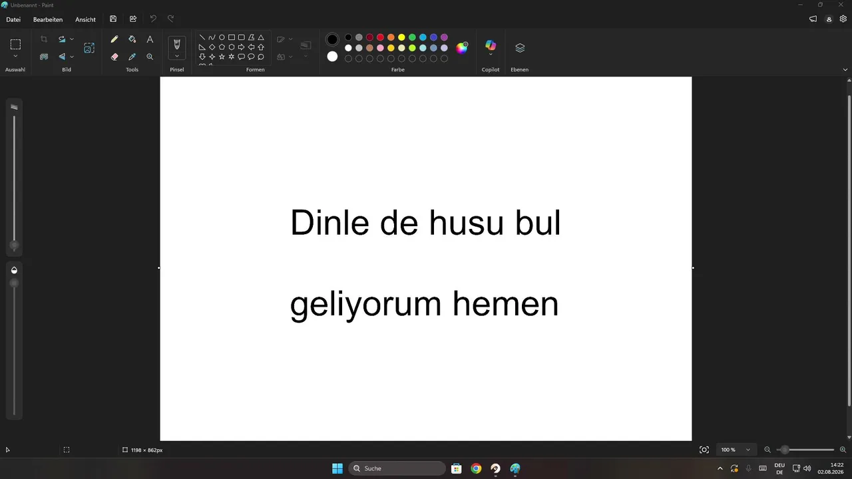This screenshot has height=479, width=852.
Task: Select the Pencil tool
Action: click(114, 39)
